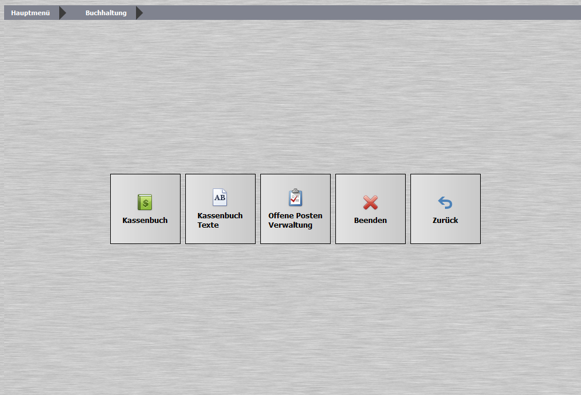581x395 pixels.
Task: Go to Hauptmenü in the breadcrumb
Action: [x=30, y=13]
